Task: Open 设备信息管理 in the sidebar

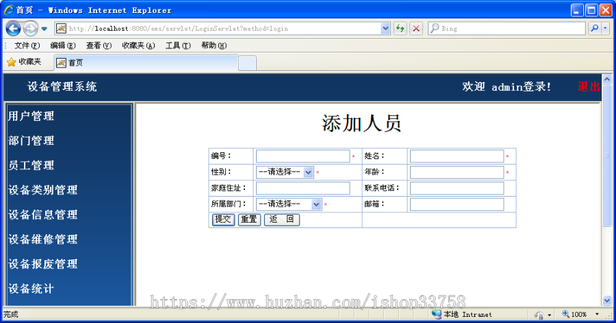Action: [43, 215]
